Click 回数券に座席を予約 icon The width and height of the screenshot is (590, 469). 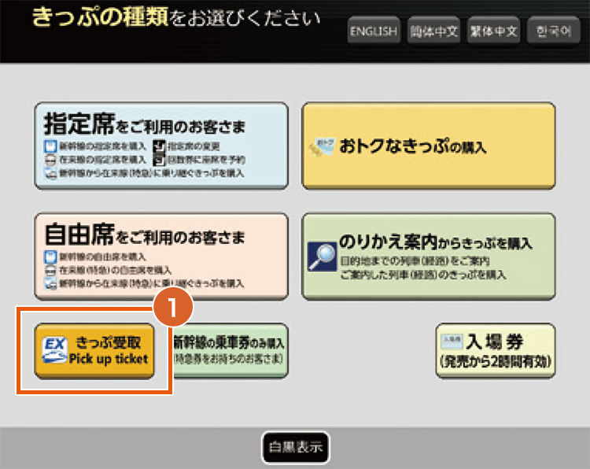coord(159,160)
